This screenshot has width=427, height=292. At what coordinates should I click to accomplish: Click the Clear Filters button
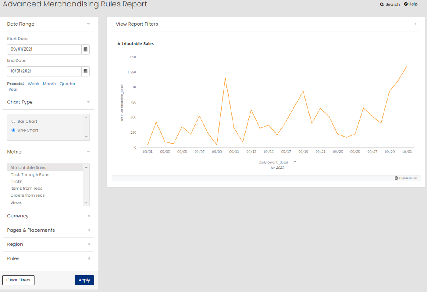coord(19,280)
